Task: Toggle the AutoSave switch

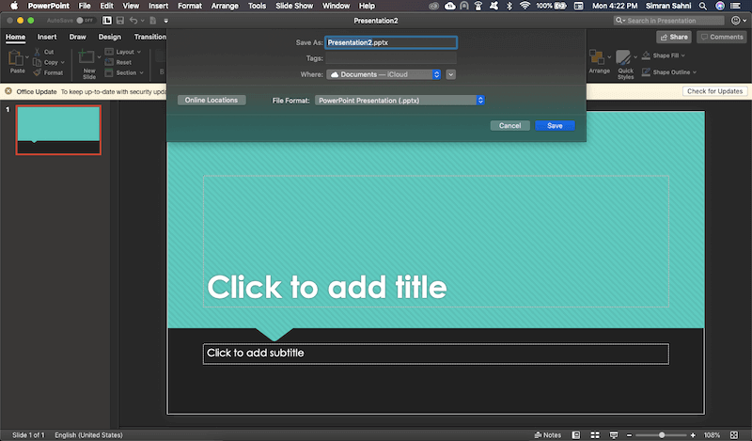Action: pyautogui.click(x=85, y=21)
